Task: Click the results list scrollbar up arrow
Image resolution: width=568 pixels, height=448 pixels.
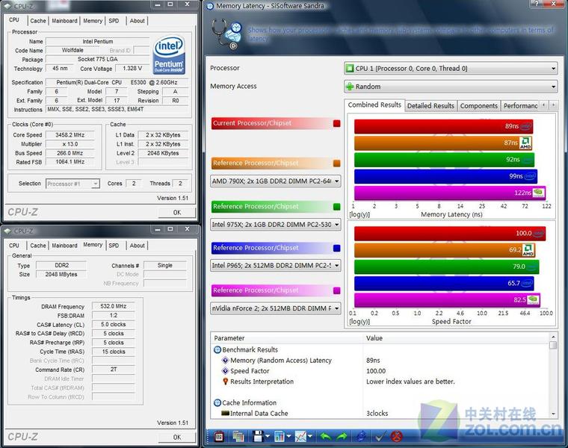Action: point(553,337)
